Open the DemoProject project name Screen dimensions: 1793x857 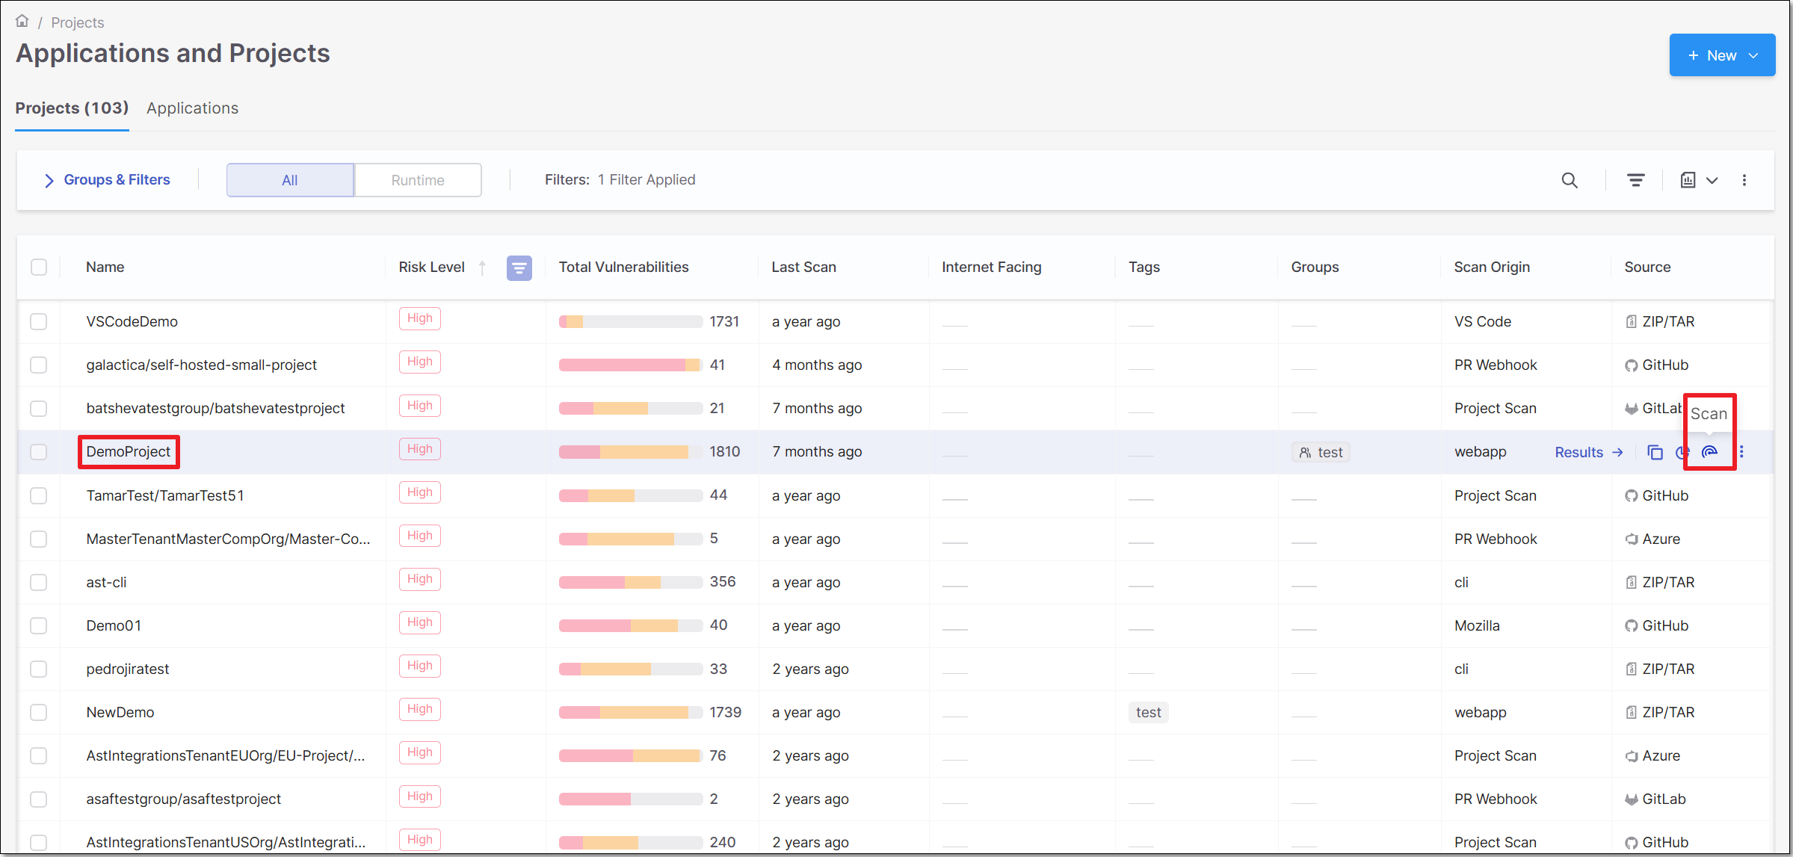129,452
